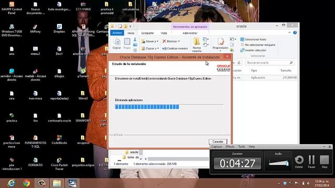Click Seleccionar todo in ribbon
This screenshot has height=188, width=335.
tap(253, 40)
